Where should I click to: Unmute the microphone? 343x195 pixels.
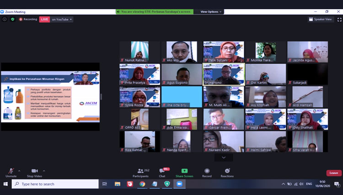pyautogui.click(x=11, y=172)
